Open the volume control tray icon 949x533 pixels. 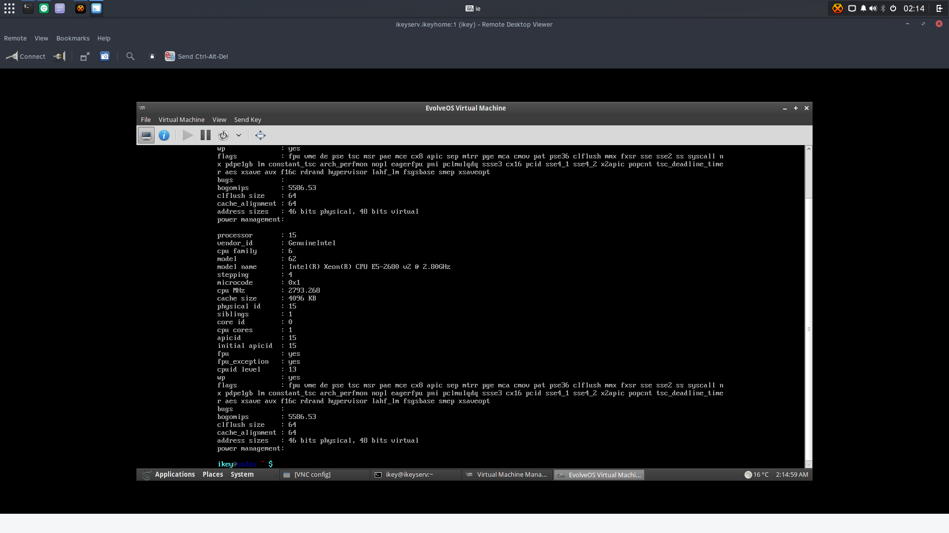tap(873, 8)
